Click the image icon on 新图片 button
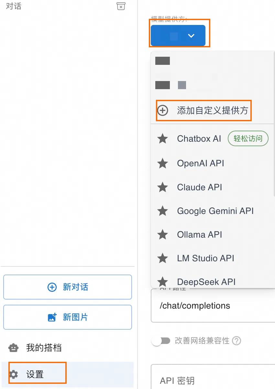 coord(52,317)
